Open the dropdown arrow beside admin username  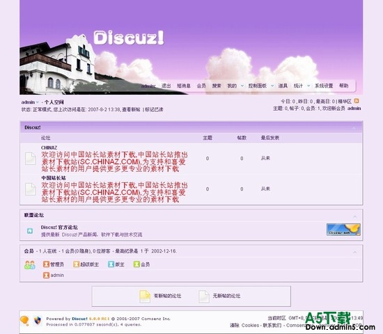38,102
